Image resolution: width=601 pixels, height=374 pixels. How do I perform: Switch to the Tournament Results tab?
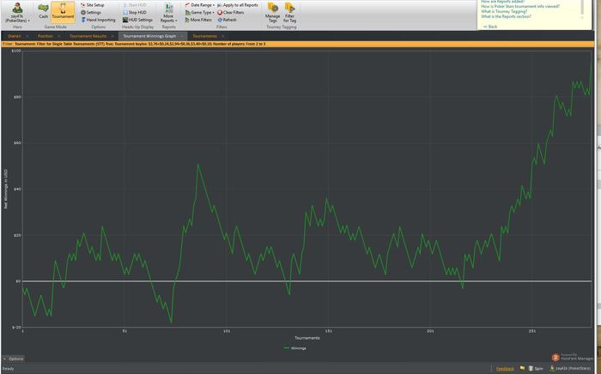[x=88, y=36]
